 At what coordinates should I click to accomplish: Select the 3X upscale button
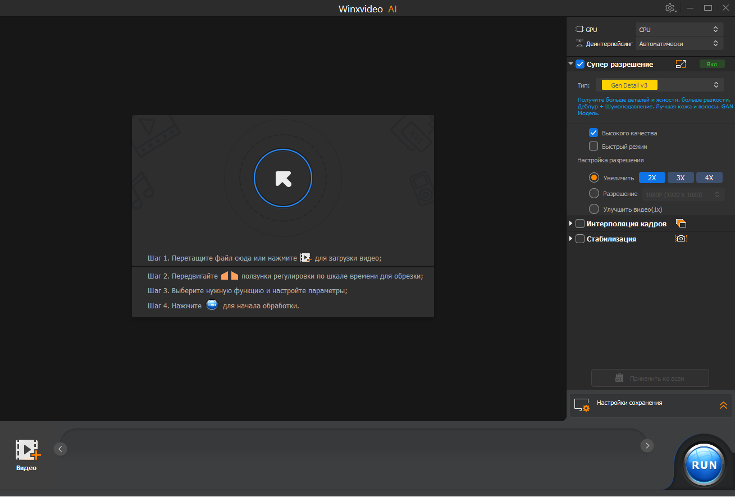click(681, 177)
